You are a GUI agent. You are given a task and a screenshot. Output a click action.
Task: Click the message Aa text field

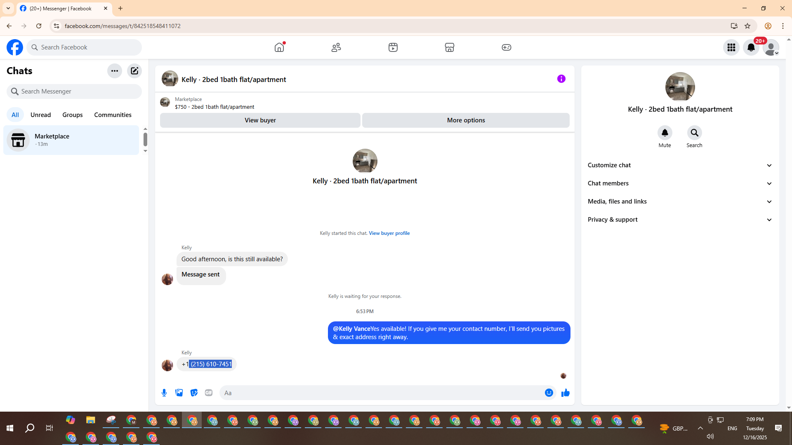coord(382,393)
